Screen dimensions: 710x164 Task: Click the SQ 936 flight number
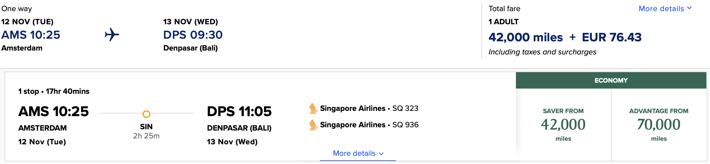click(405, 125)
